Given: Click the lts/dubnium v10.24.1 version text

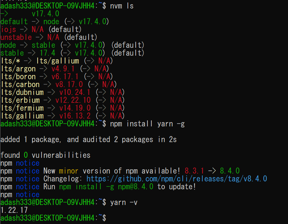Looking at the screenshot, I should coord(75,92).
